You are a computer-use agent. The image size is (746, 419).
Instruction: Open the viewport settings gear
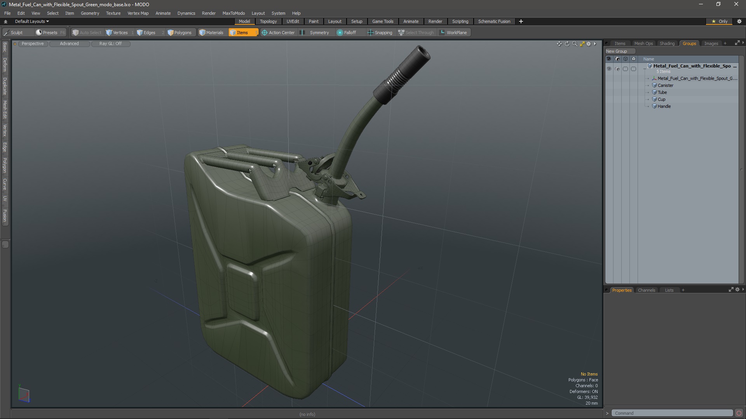589,44
